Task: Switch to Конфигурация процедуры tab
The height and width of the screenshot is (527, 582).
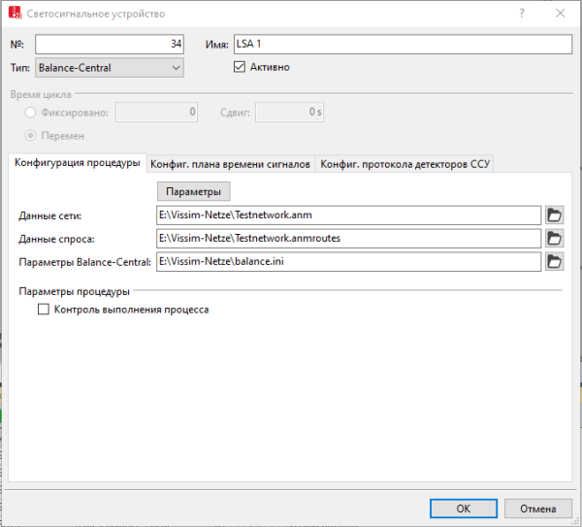Action: 77,163
